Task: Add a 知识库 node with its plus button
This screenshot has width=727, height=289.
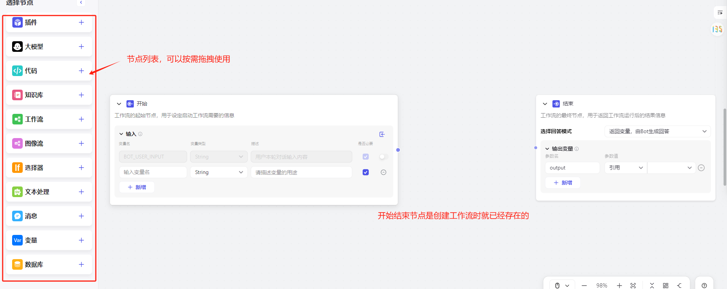Action: coord(81,95)
